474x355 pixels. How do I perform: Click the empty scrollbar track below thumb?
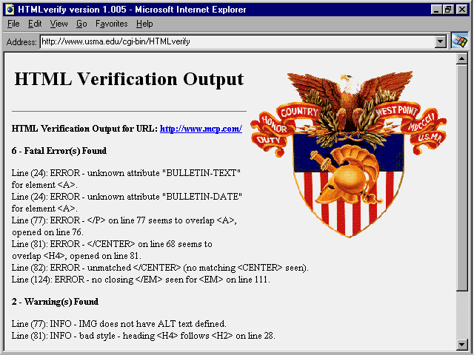(x=463, y=314)
